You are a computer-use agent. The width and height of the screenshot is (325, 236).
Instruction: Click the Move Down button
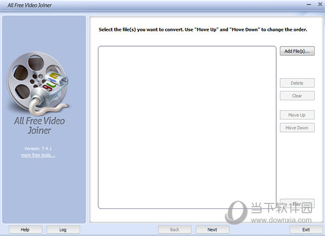(297, 127)
